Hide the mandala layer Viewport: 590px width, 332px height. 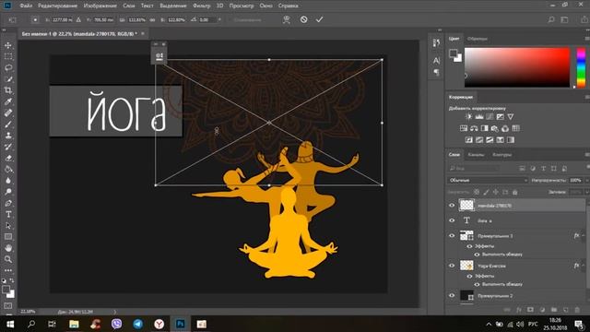coord(452,206)
